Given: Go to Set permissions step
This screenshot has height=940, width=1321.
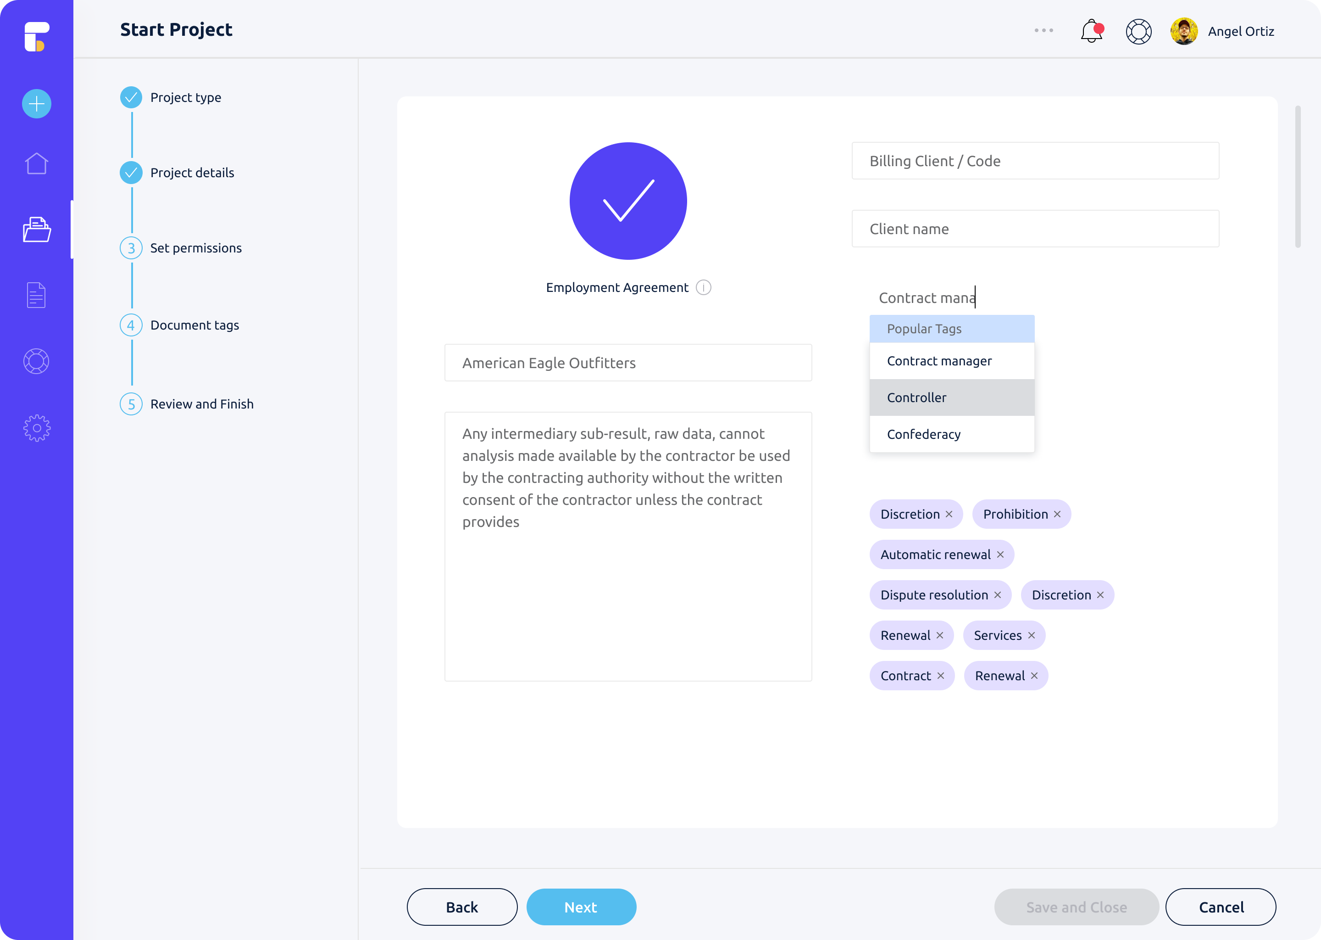Looking at the screenshot, I should [x=195, y=248].
